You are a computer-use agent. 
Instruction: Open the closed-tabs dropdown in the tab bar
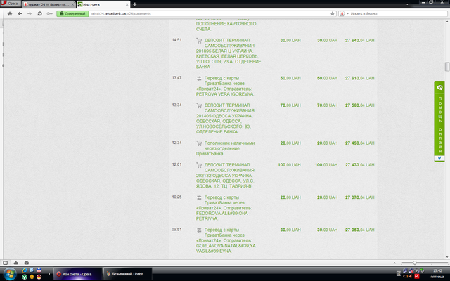(x=407, y=4)
